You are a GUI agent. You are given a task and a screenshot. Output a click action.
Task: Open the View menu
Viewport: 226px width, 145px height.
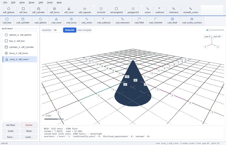[x=22, y=3]
